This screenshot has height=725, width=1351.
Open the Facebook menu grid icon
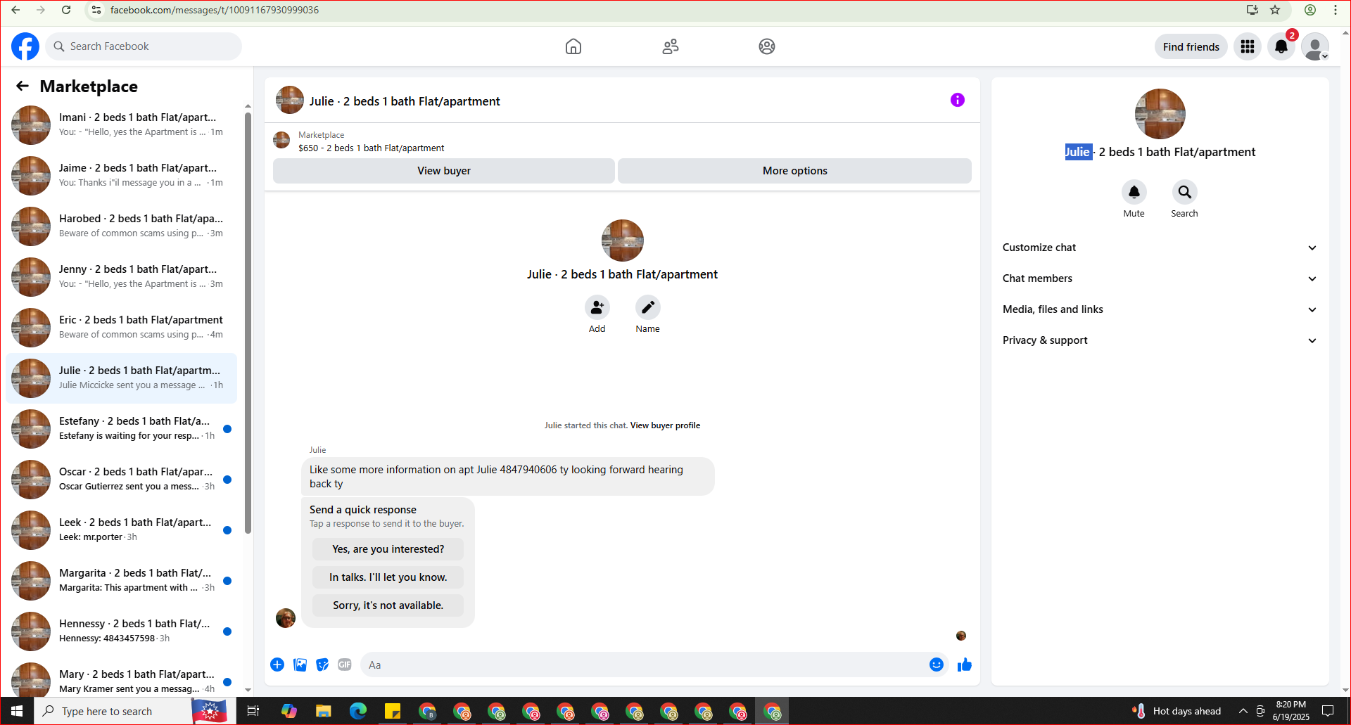(x=1248, y=46)
